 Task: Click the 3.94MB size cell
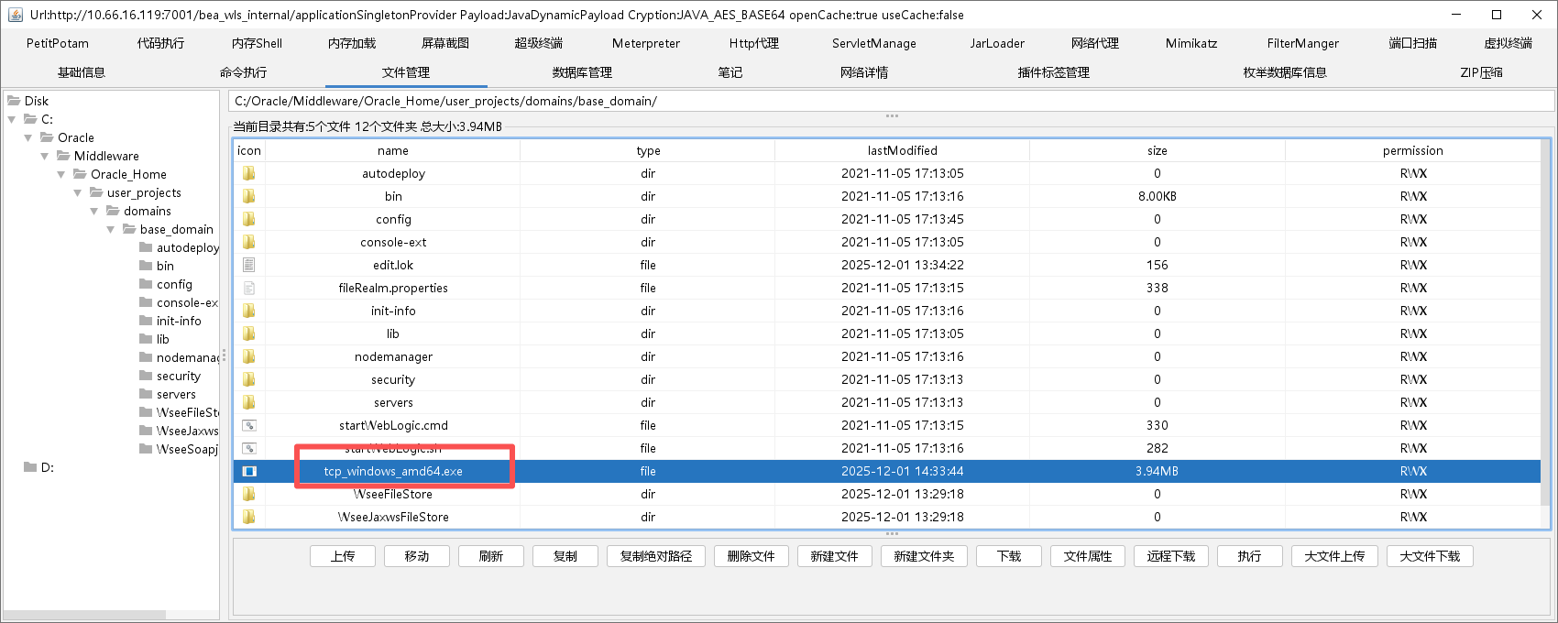[1157, 471]
